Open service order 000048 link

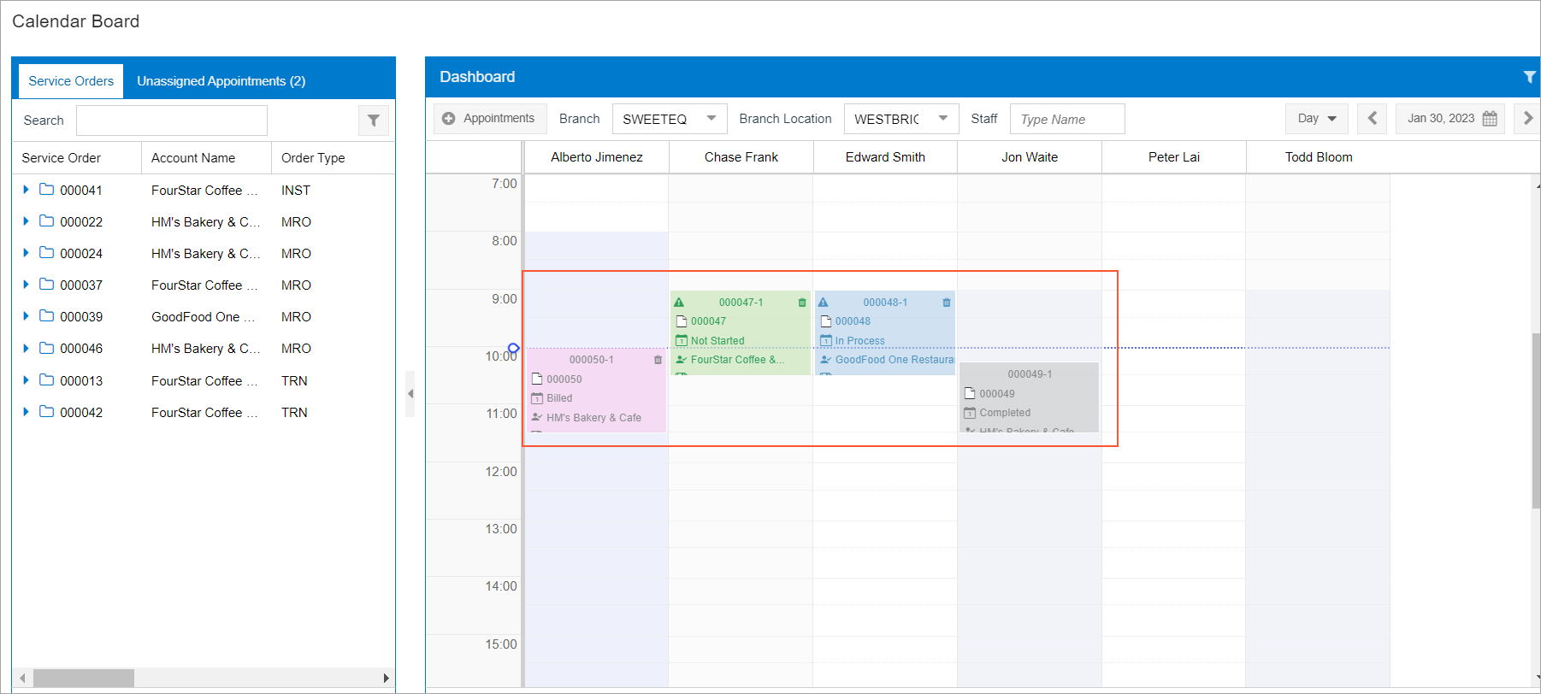[853, 321]
